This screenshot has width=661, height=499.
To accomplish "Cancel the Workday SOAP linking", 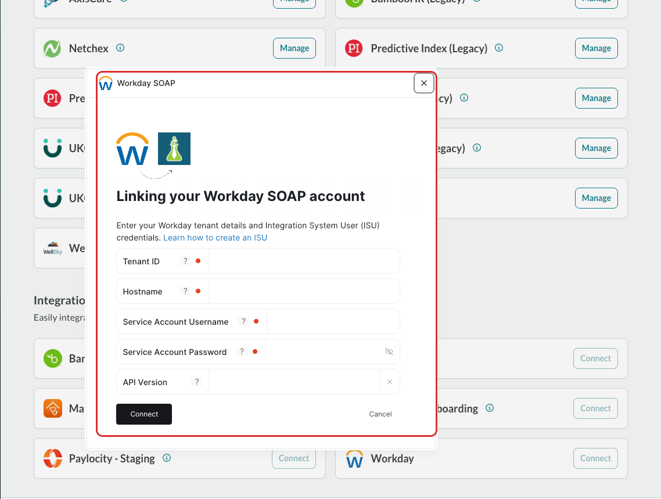I will click(x=380, y=414).
